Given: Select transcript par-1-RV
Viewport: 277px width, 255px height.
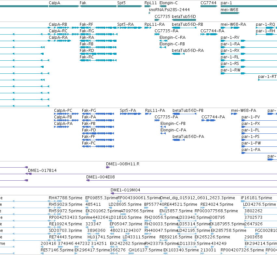Looking at the screenshot, I should coord(249,41).
